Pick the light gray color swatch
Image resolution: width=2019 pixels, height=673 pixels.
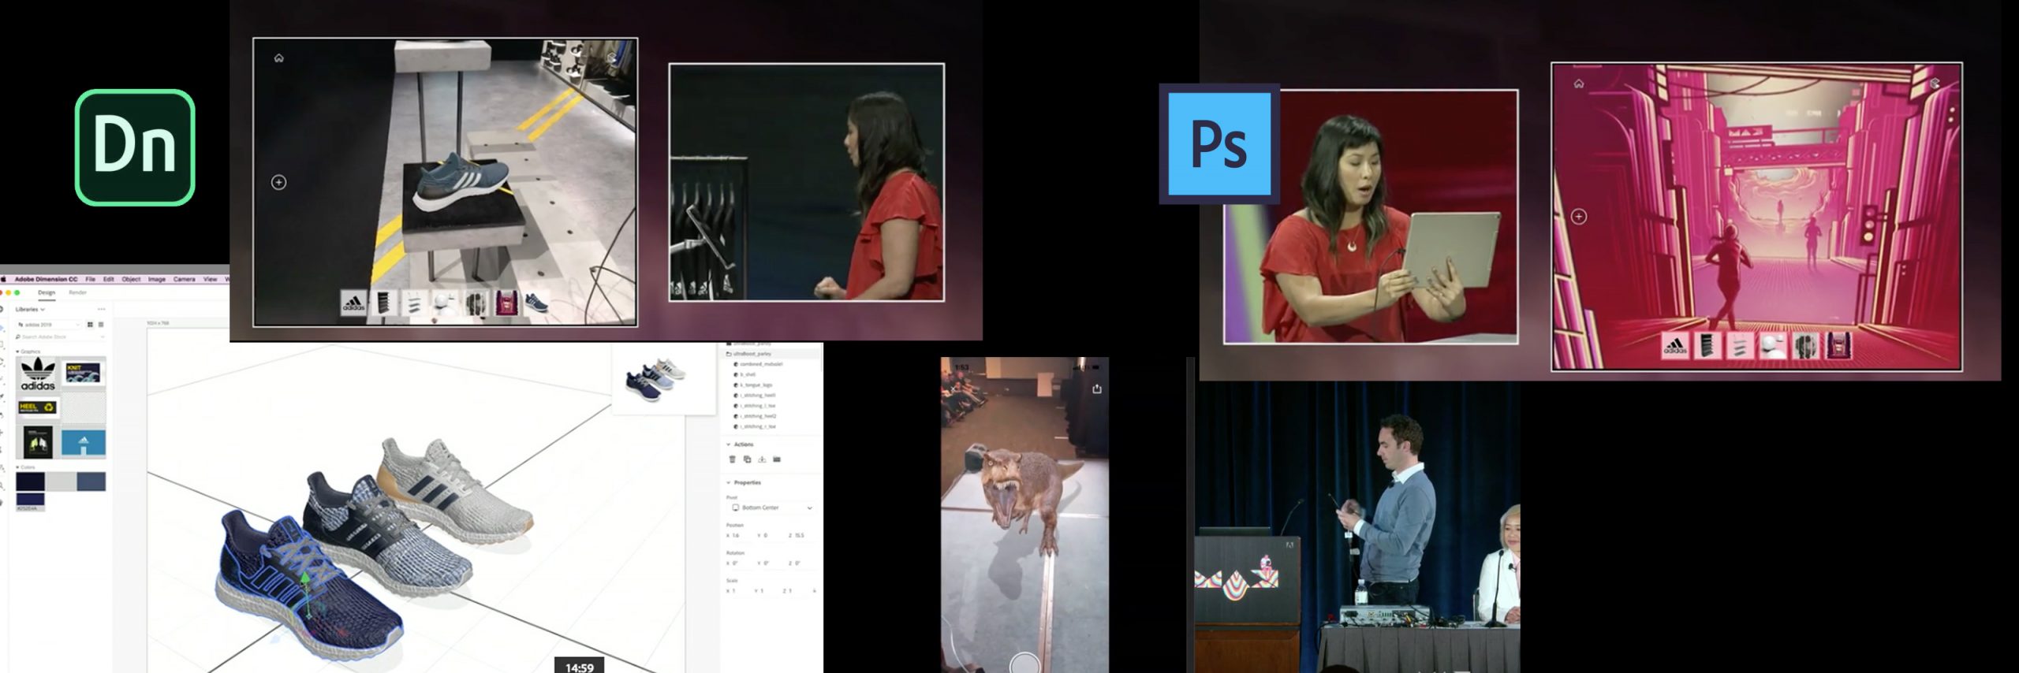pos(62,481)
